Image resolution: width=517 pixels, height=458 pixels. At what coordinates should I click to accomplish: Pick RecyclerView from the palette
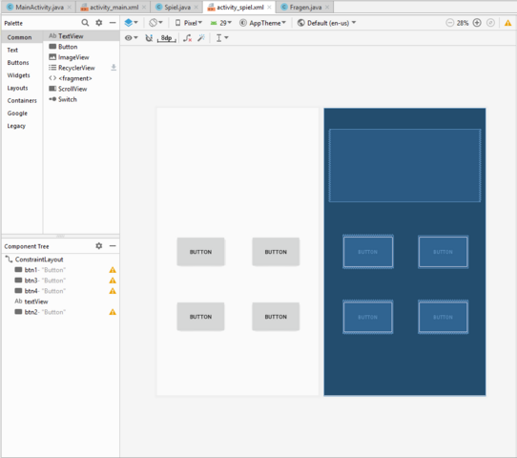tap(81, 68)
